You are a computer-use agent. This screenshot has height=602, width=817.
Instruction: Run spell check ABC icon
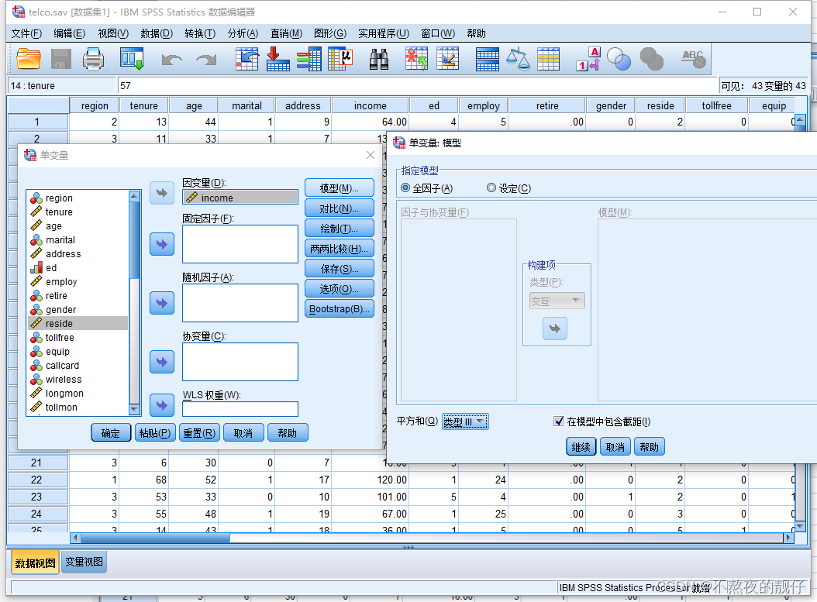(x=694, y=59)
